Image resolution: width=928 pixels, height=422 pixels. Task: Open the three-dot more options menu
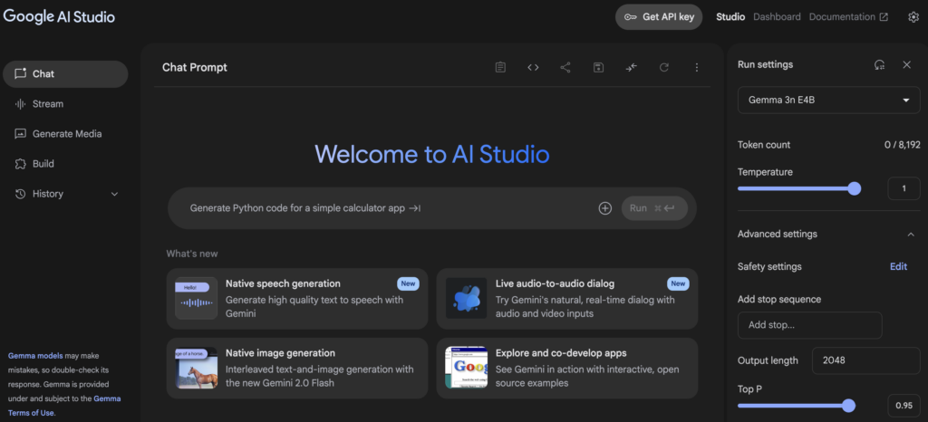click(x=697, y=67)
